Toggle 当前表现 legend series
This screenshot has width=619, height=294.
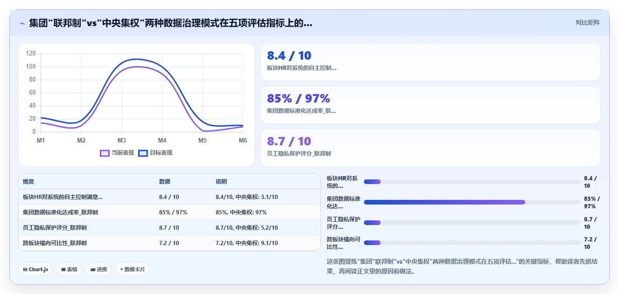click(117, 153)
